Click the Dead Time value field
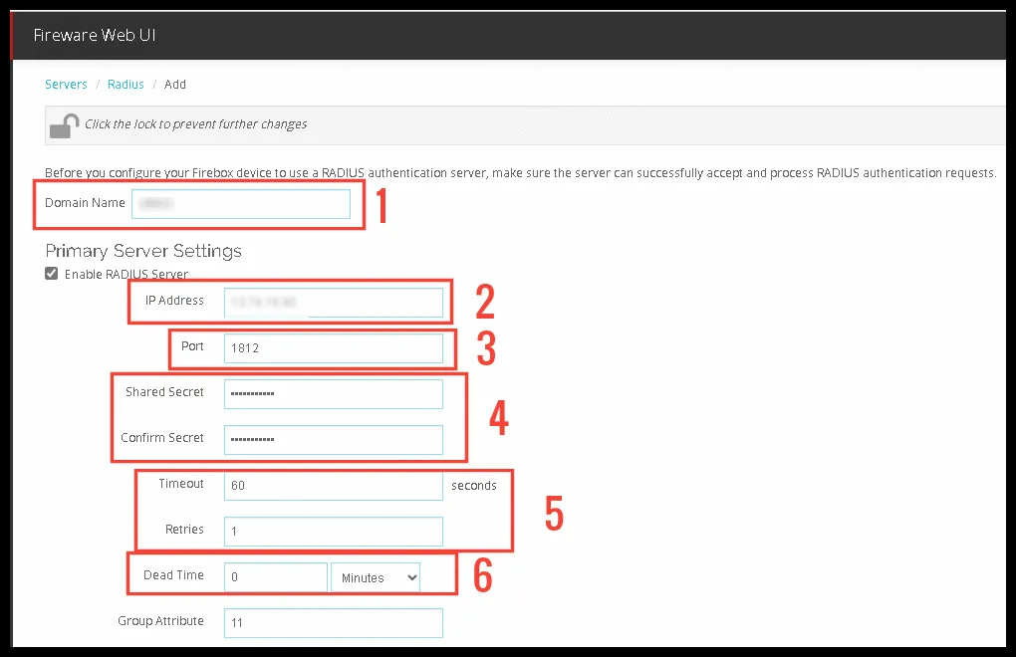The height and width of the screenshot is (657, 1016). (276, 576)
